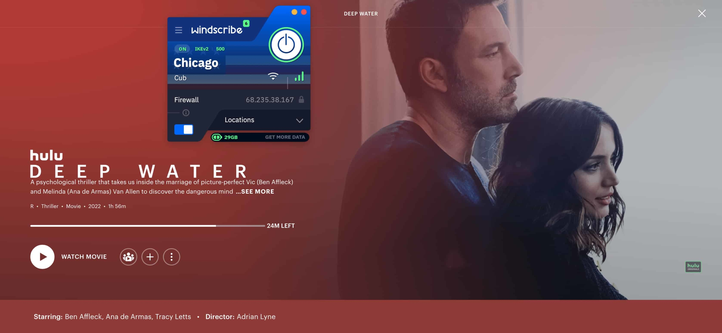Click the firewall lock icon next to IP address
This screenshot has width=722, height=333.
(301, 100)
